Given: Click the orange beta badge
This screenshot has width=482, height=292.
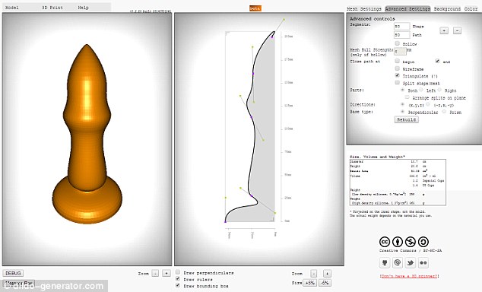Looking at the screenshot, I should pyautogui.click(x=255, y=8).
